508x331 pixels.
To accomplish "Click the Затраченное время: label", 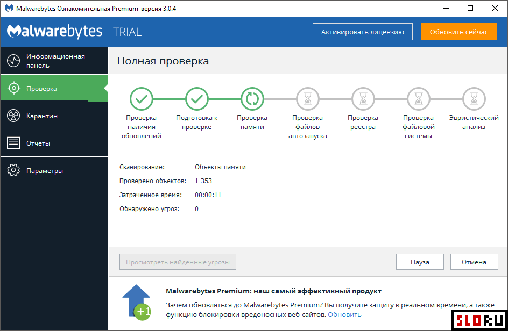I will coord(151,195).
